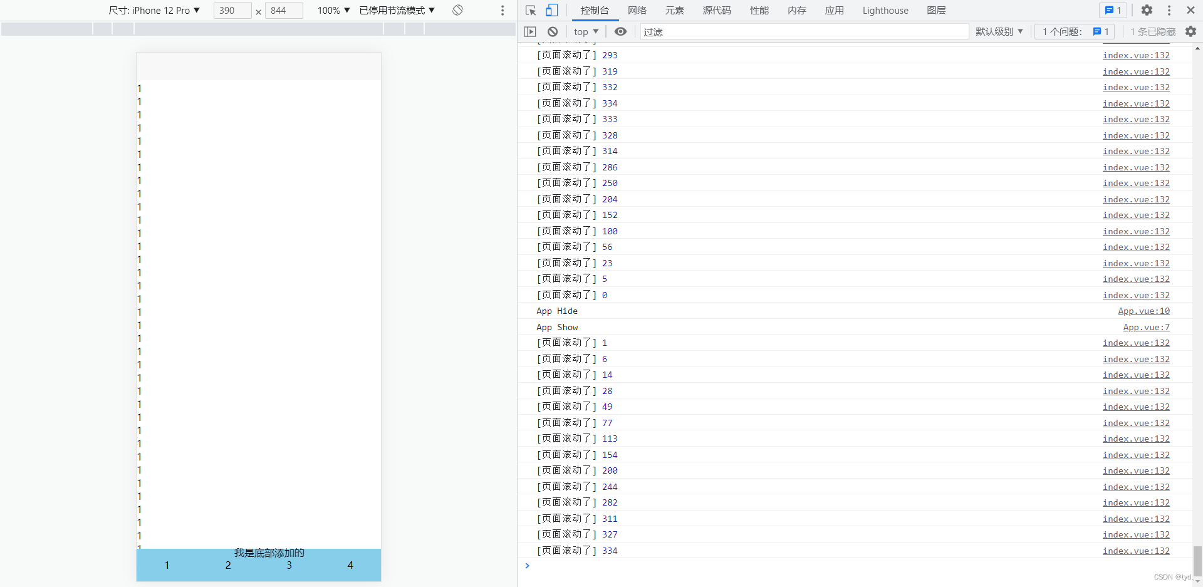Switch to the 内存 memory tab
Screen dimensions: 1203x587
(797, 11)
